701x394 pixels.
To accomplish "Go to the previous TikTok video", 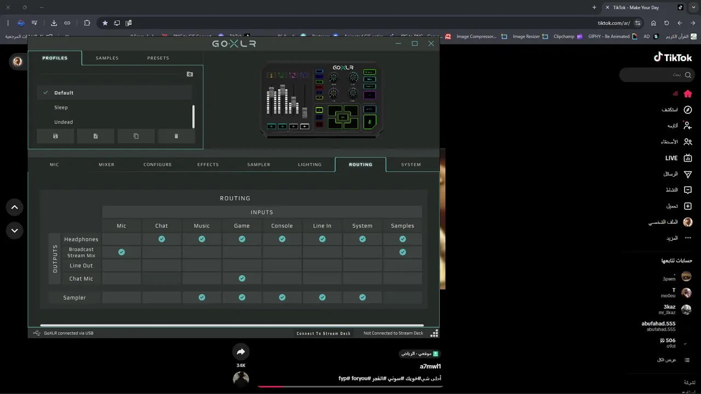I will coord(15,207).
